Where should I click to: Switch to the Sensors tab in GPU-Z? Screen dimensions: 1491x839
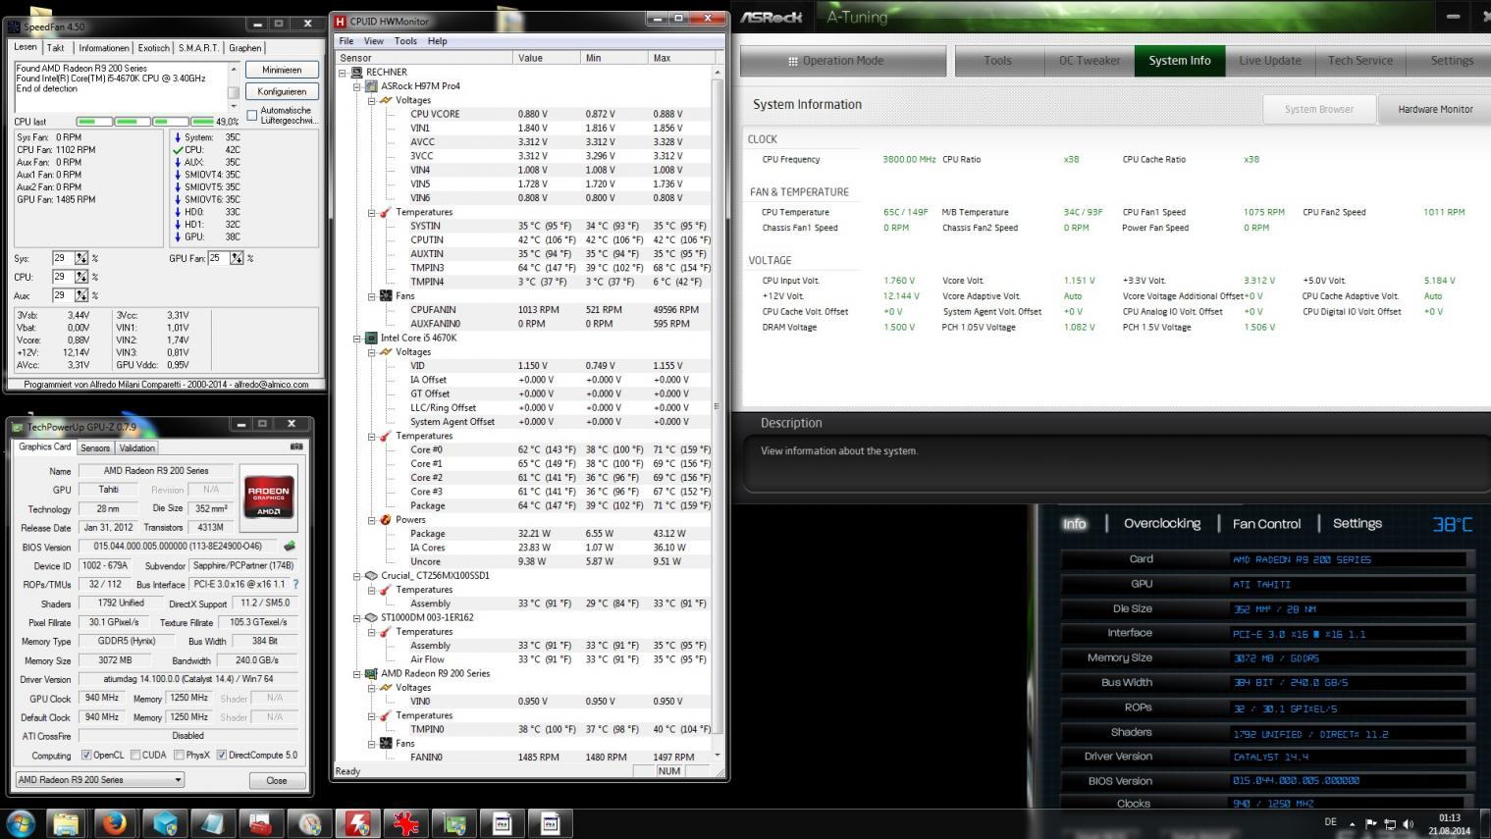tap(95, 447)
